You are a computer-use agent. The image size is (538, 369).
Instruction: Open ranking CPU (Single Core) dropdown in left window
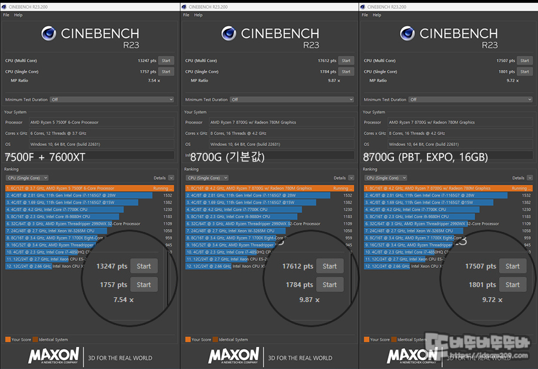[x=27, y=178]
